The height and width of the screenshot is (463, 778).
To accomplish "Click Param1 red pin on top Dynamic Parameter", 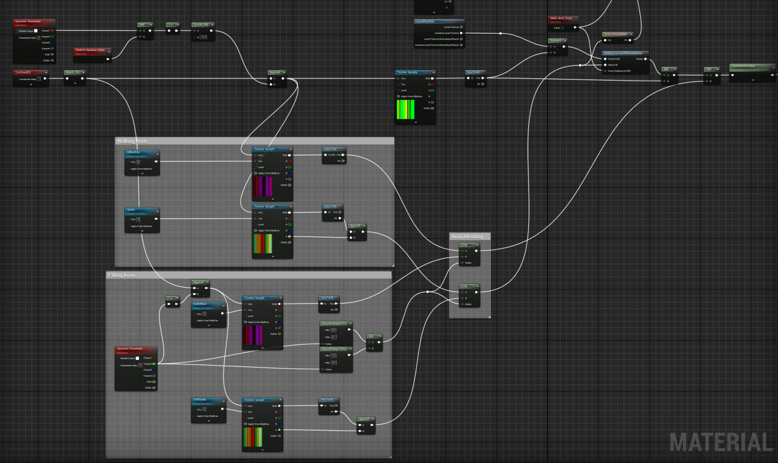I will tap(52, 31).
